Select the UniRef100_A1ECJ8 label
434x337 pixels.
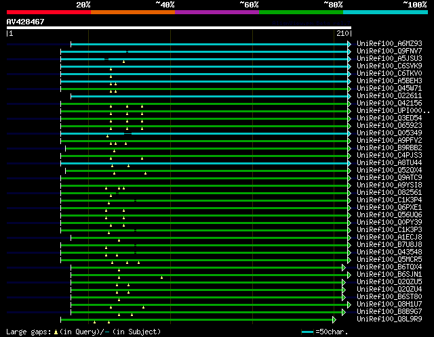389,238
